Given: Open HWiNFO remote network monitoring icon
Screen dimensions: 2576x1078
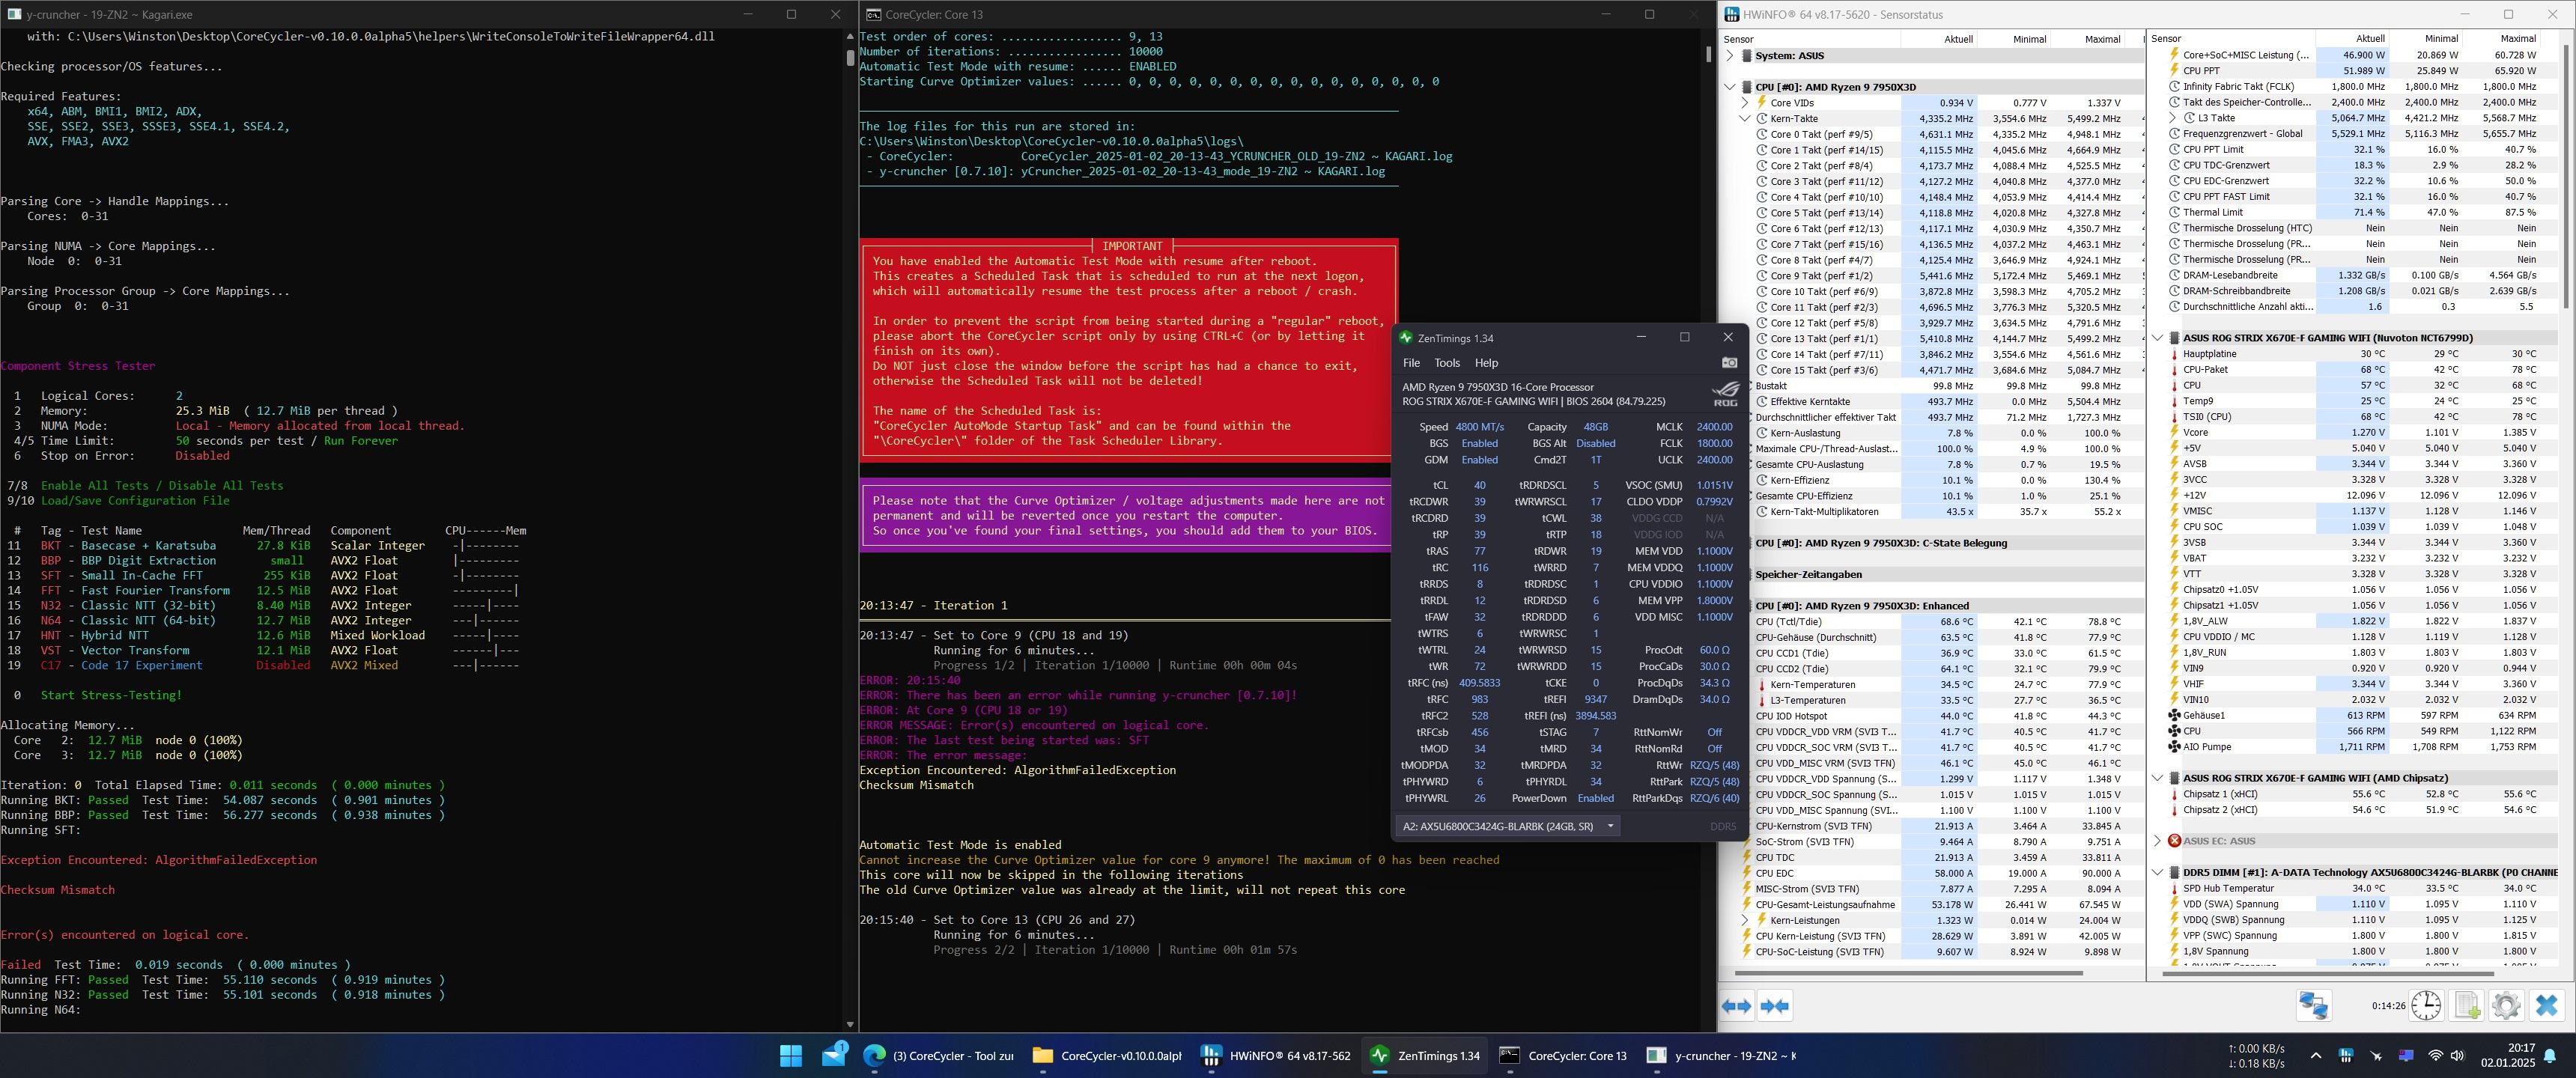Looking at the screenshot, I should click(2313, 1005).
